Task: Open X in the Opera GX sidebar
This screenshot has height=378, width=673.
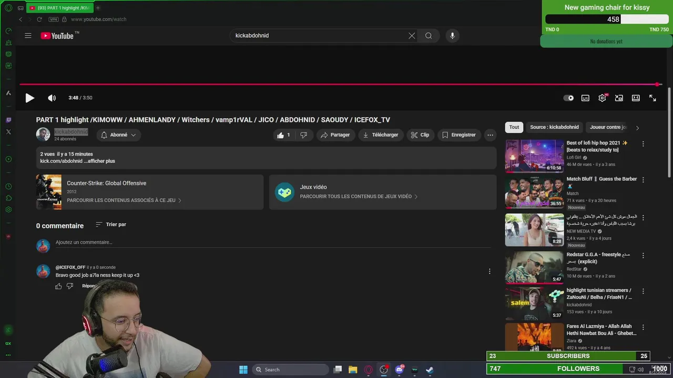Action: pyautogui.click(x=8, y=132)
